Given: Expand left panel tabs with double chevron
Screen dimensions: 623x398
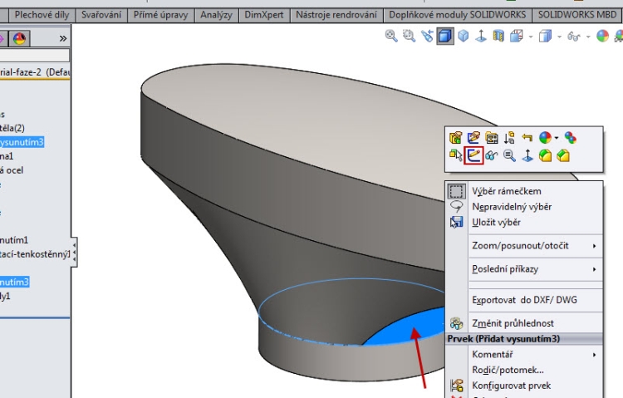Looking at the screenshot, I should [63, 38].
